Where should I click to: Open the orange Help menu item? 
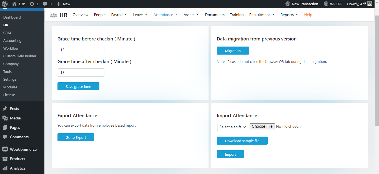308,15
